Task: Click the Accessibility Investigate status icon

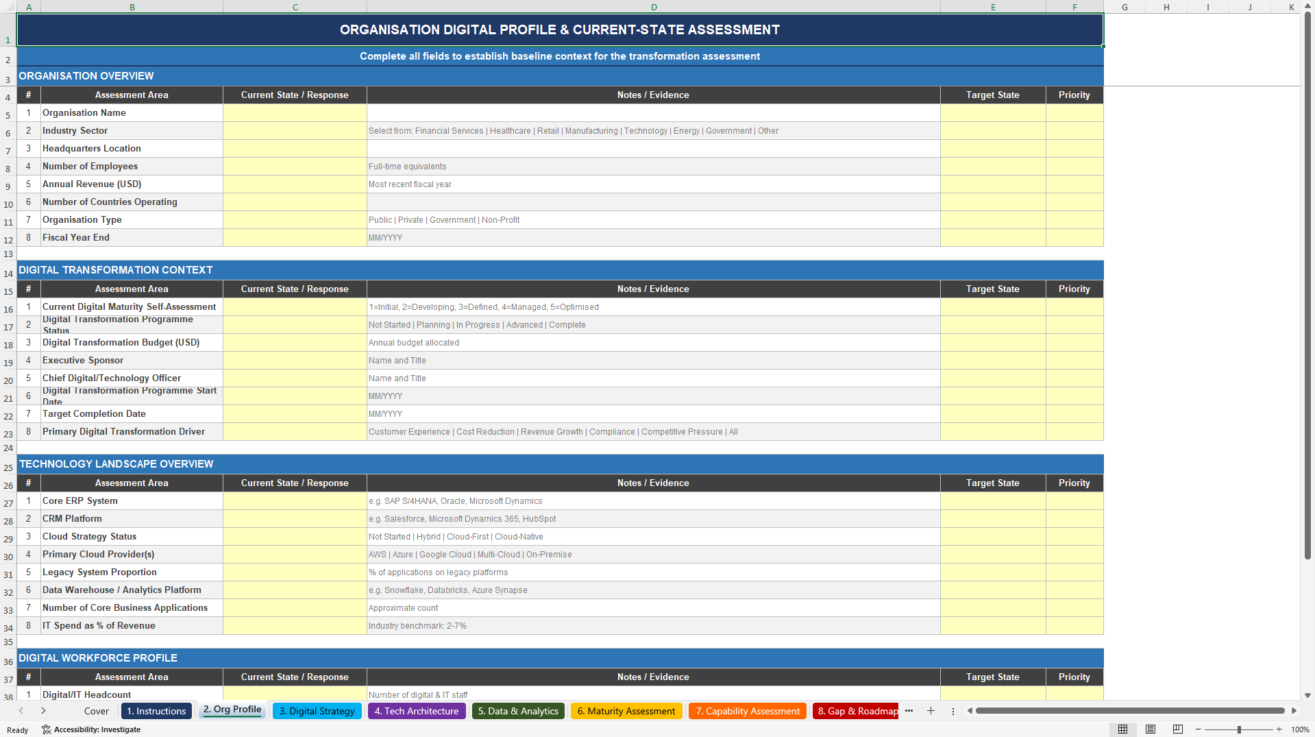Action: (91, 729)
